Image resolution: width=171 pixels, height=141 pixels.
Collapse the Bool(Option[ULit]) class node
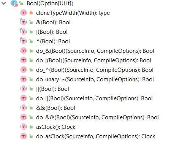(x=4, y=3)
